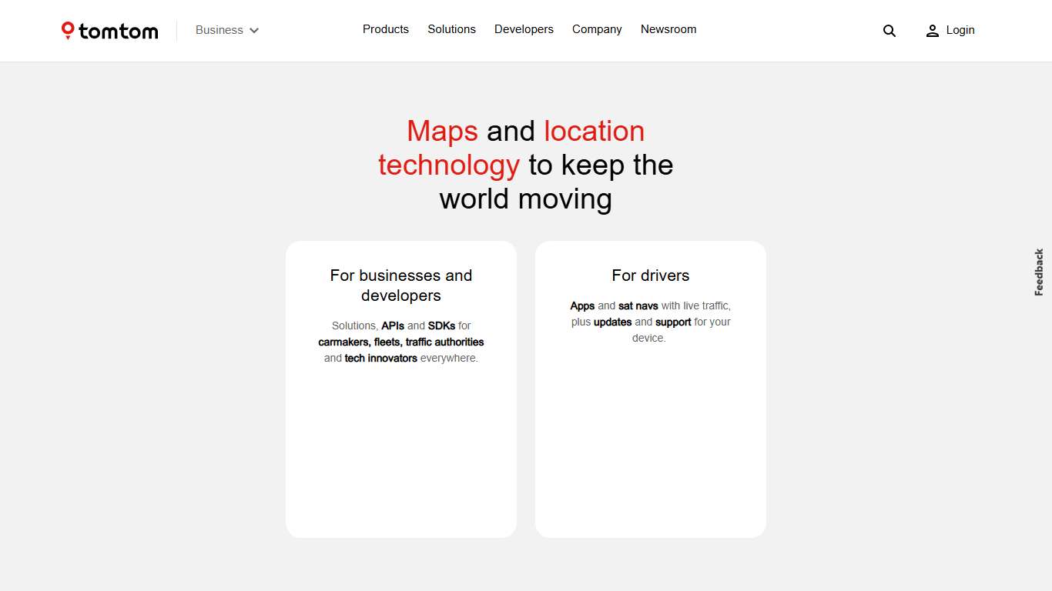Open the Newsroom page
The height and width of the screenshot is (591, 1052).
[x=668, y=29]
